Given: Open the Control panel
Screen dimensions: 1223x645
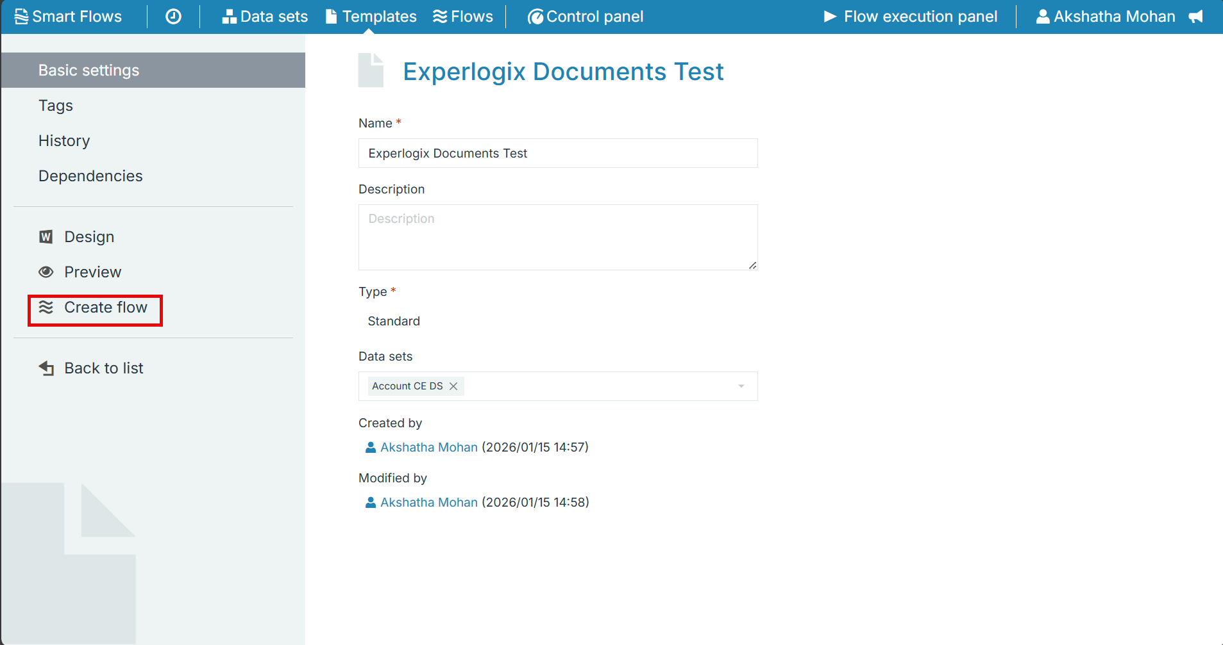Looking at the screenshot, I should pos(586,17).
